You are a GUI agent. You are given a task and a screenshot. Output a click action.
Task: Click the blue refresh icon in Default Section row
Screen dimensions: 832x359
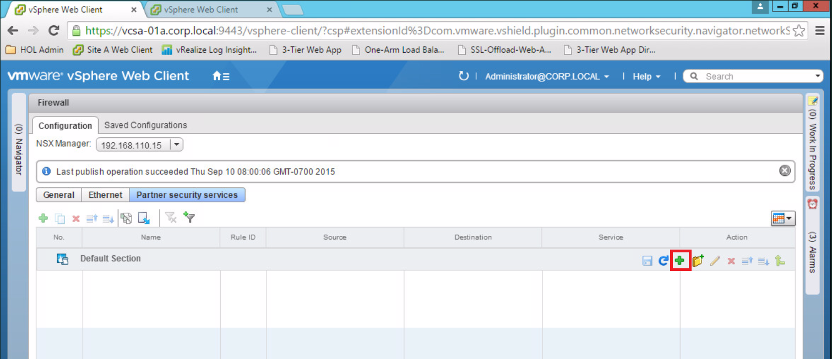pos(664,261)
